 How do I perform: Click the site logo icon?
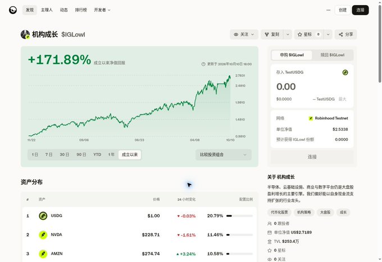click(x=13, y=10)
